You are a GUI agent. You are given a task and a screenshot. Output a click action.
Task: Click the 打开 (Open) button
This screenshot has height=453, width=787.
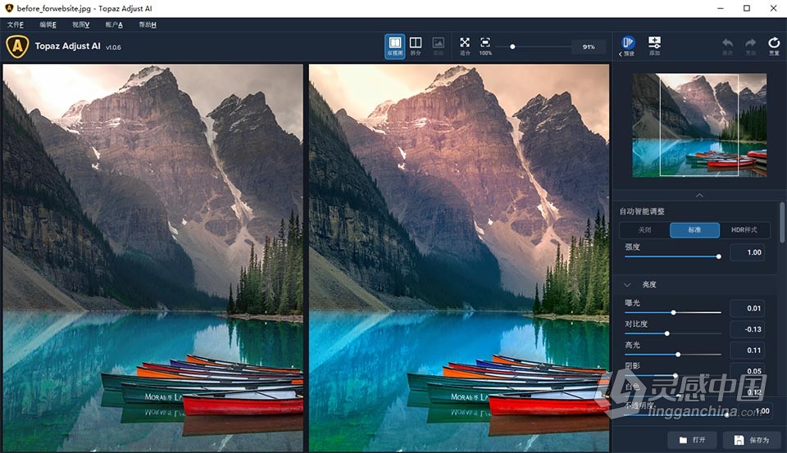[694, 440]
